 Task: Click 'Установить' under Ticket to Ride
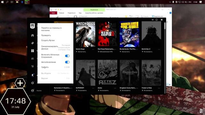pos(147,90)
